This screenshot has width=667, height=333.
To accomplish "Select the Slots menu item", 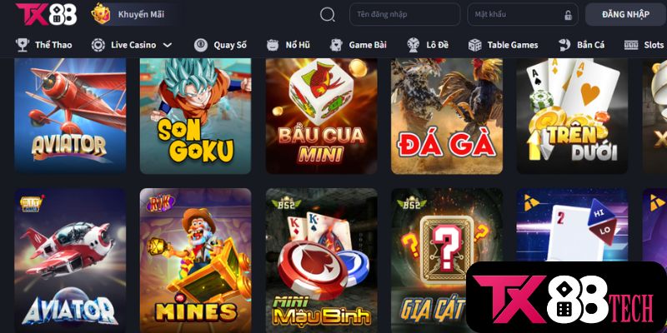I will click(x=644, y=45).
